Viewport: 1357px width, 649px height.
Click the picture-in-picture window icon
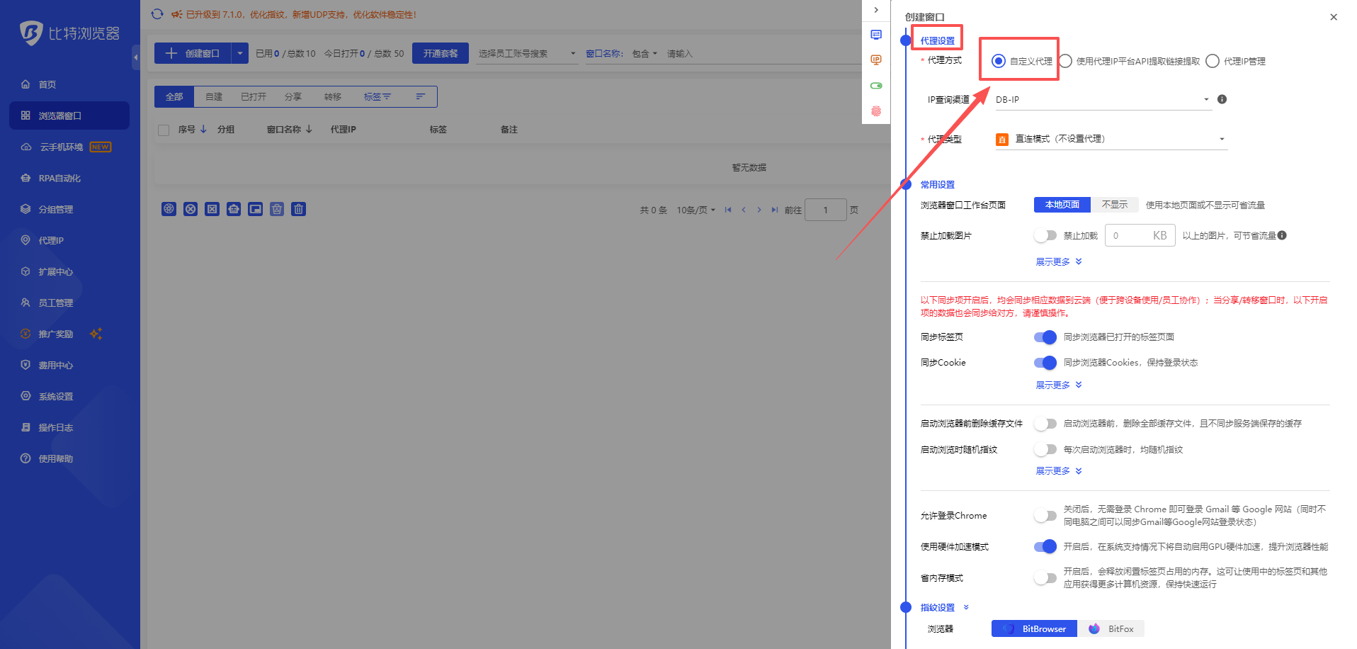255,209
